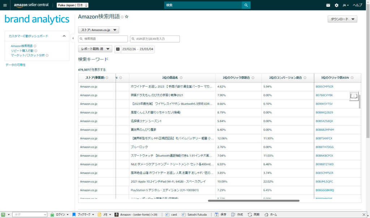
Task: Favorite the page with the star icon
Action: coord(127,17)
